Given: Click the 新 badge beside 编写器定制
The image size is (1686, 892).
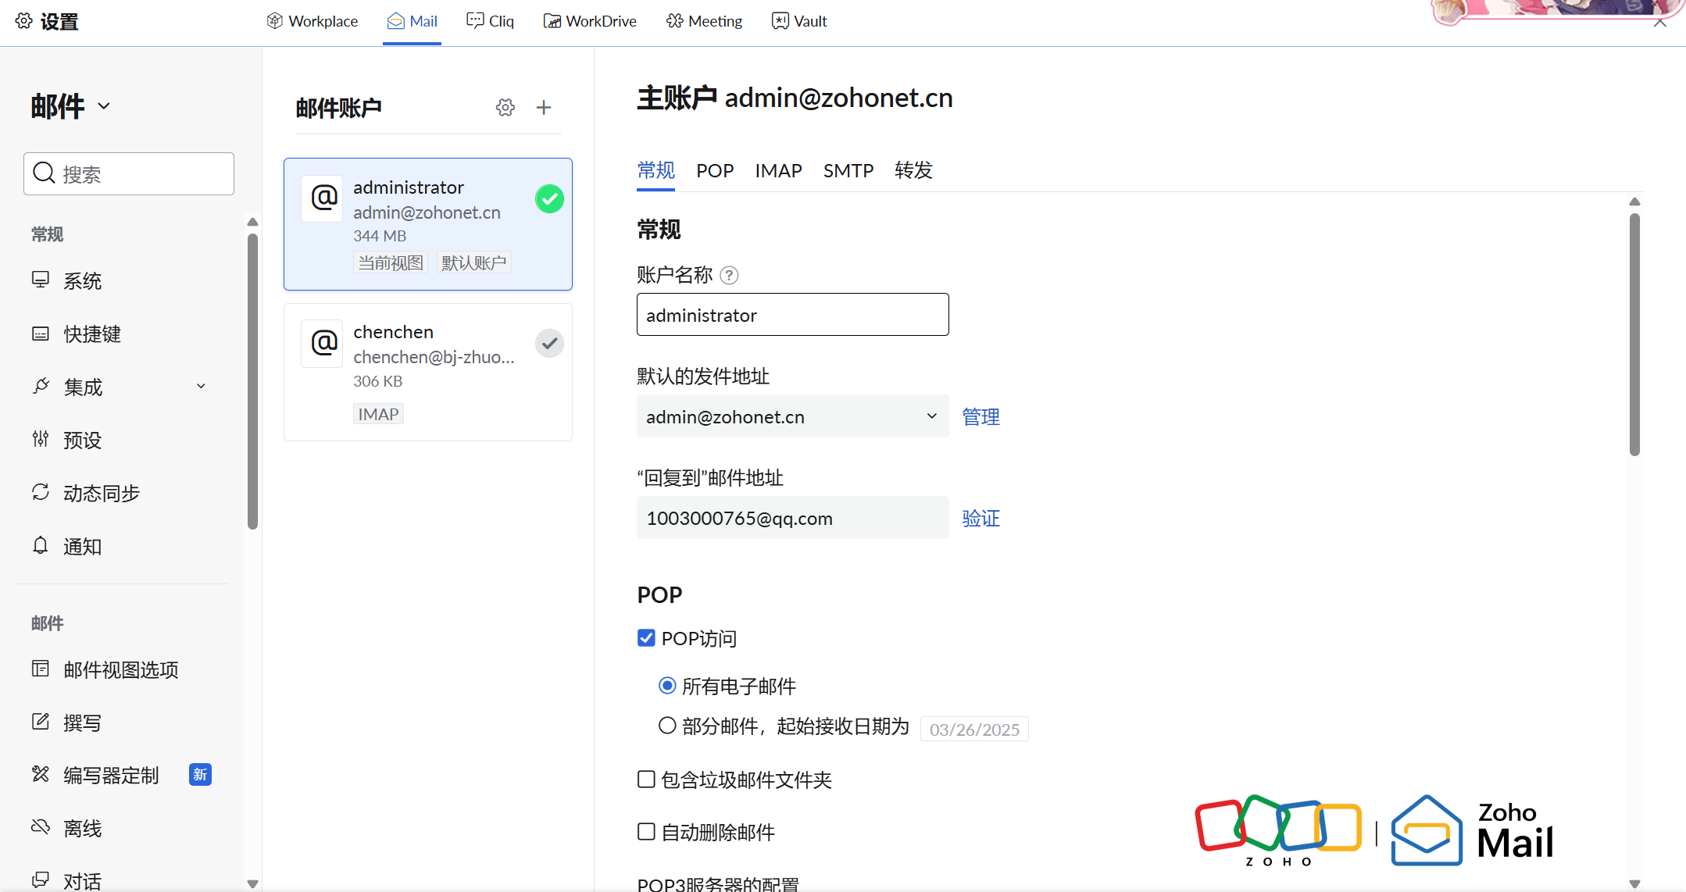Looking at the screenshot, I should tap(201, 774).
